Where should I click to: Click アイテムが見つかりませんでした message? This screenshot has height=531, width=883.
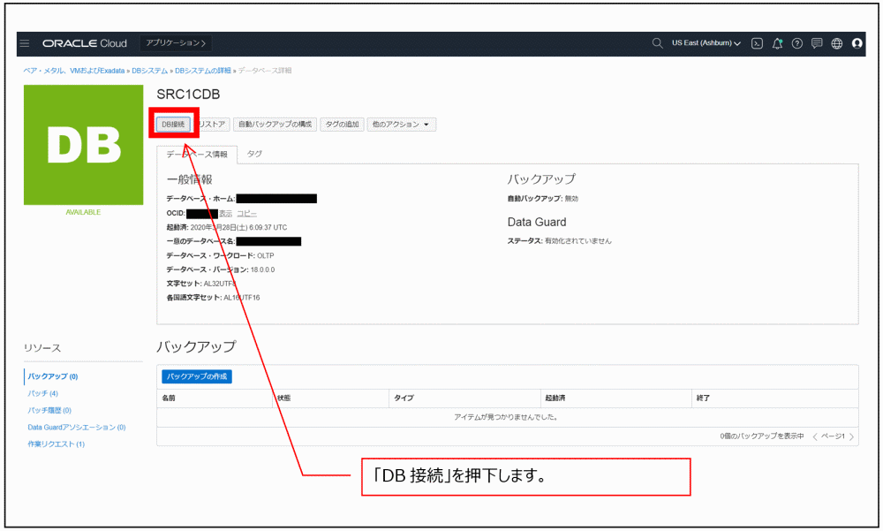(506, 418)
